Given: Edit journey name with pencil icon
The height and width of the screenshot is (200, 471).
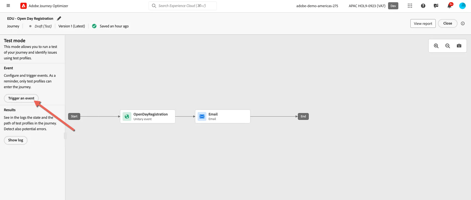Looking at the screenshot, I should click(59, 19).
